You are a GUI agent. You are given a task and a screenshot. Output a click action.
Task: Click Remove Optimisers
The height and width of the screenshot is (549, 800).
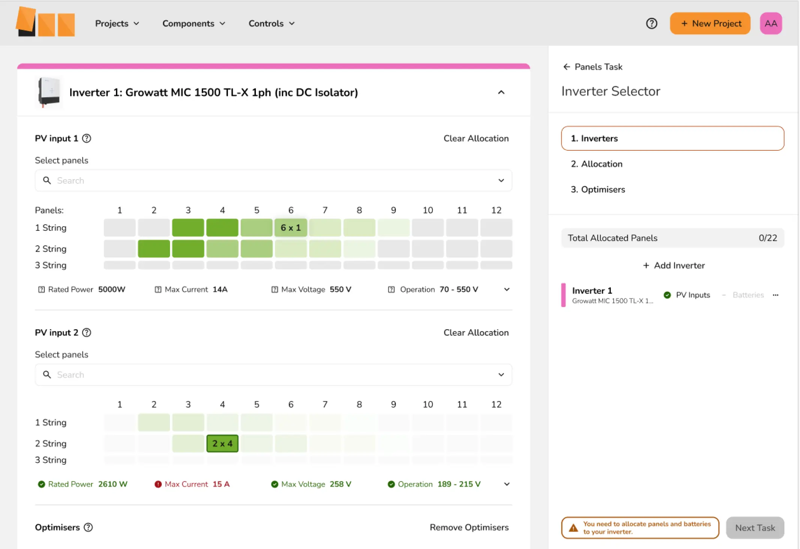point(469,527)
